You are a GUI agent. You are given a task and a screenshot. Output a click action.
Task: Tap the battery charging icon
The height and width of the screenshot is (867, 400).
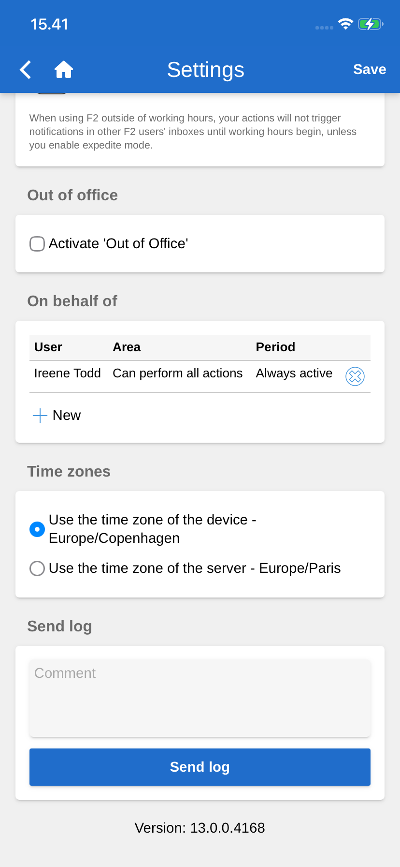pos(370,24)
